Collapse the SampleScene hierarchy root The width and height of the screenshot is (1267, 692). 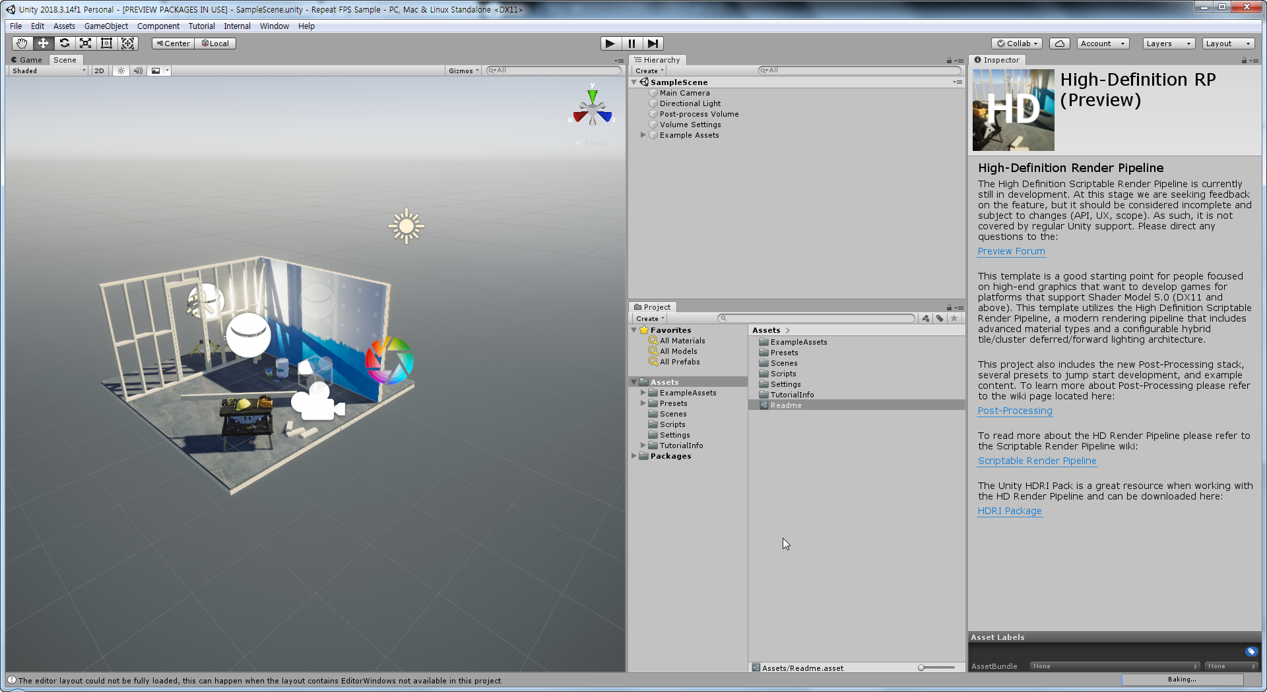634,82
